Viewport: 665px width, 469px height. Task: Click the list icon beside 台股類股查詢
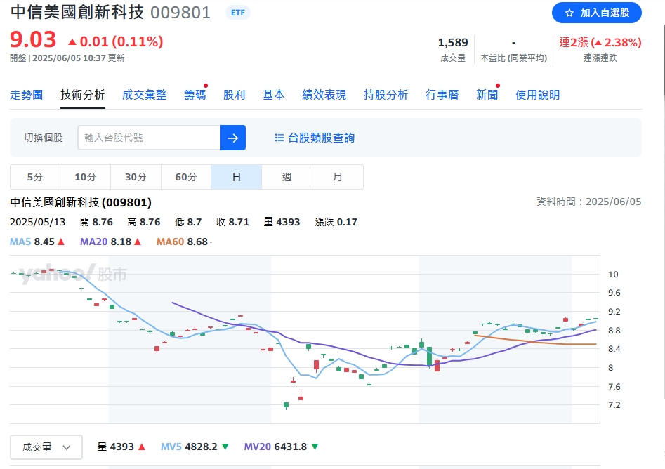click(279, 138)
